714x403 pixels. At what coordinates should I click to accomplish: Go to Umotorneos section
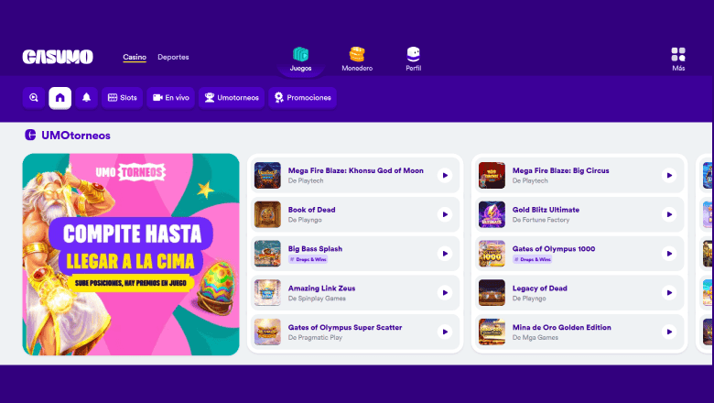(x=231, y=97)
